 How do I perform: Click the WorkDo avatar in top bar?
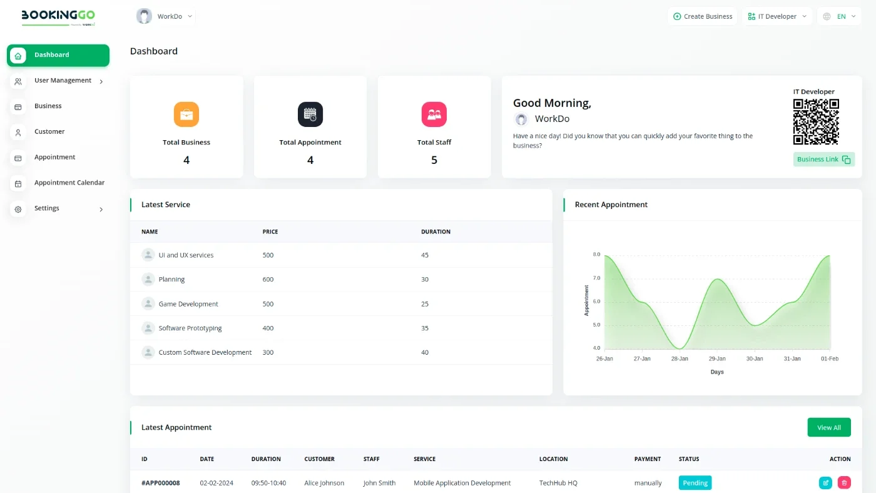(x=144, y=16)
